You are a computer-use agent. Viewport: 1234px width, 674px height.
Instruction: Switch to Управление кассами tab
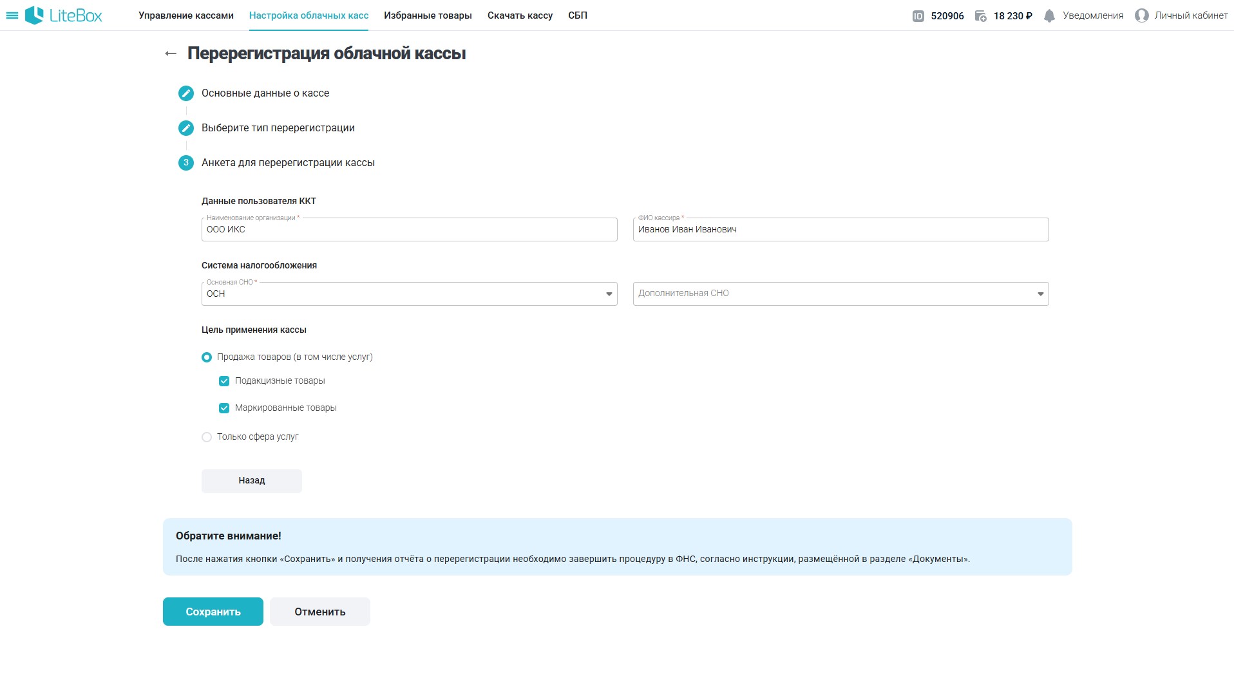pyautogui.click(x=185, y=15)
